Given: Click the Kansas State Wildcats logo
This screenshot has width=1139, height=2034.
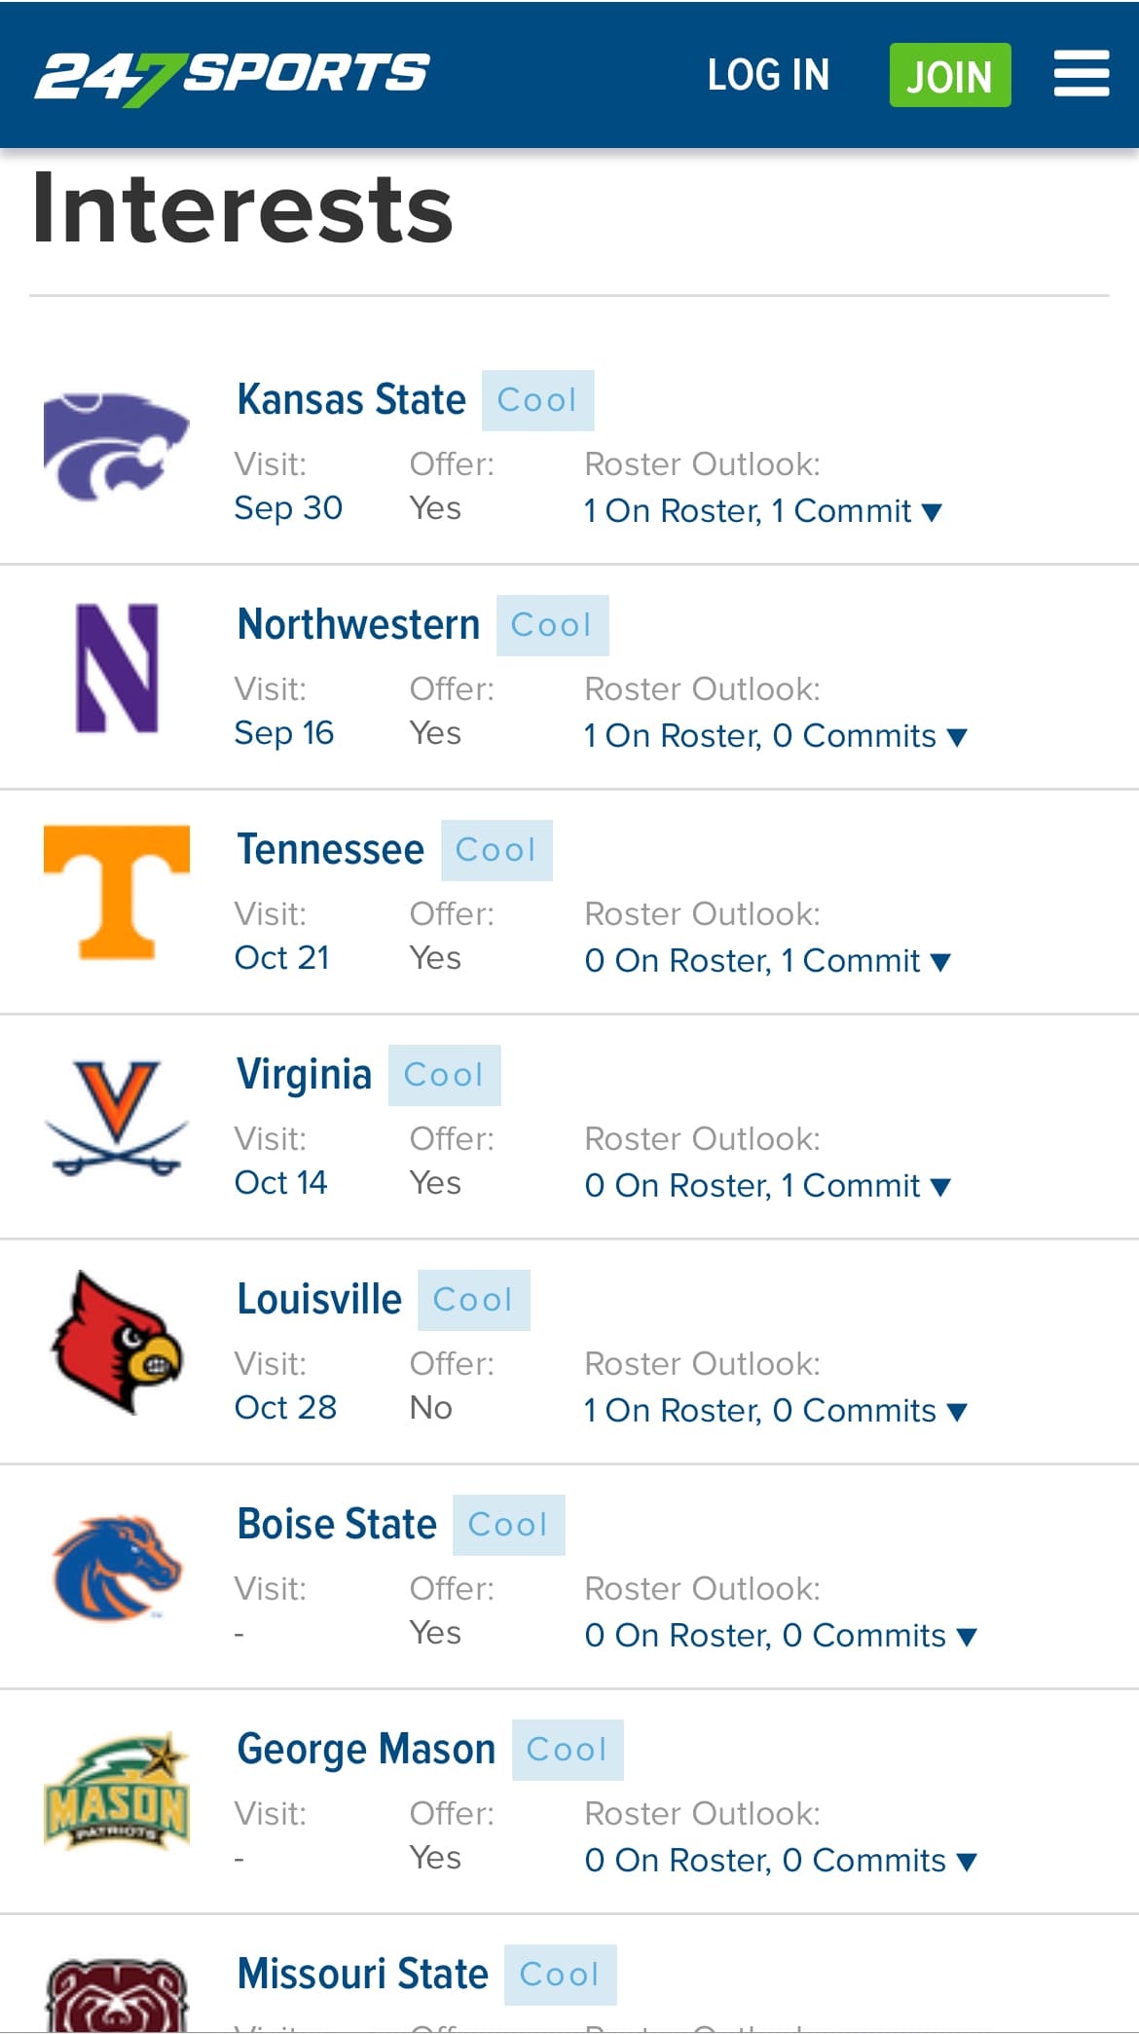Looking at the screenshot, I should (x=117, y=446).
